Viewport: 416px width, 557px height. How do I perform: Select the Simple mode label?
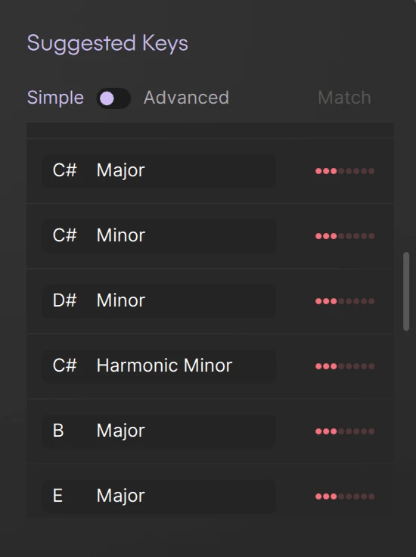(x=55, y=98)
